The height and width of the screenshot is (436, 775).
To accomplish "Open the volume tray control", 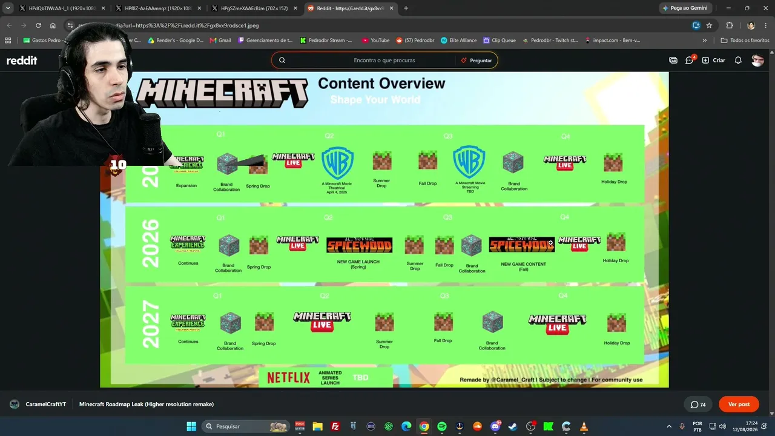I will tap(722, 426).
